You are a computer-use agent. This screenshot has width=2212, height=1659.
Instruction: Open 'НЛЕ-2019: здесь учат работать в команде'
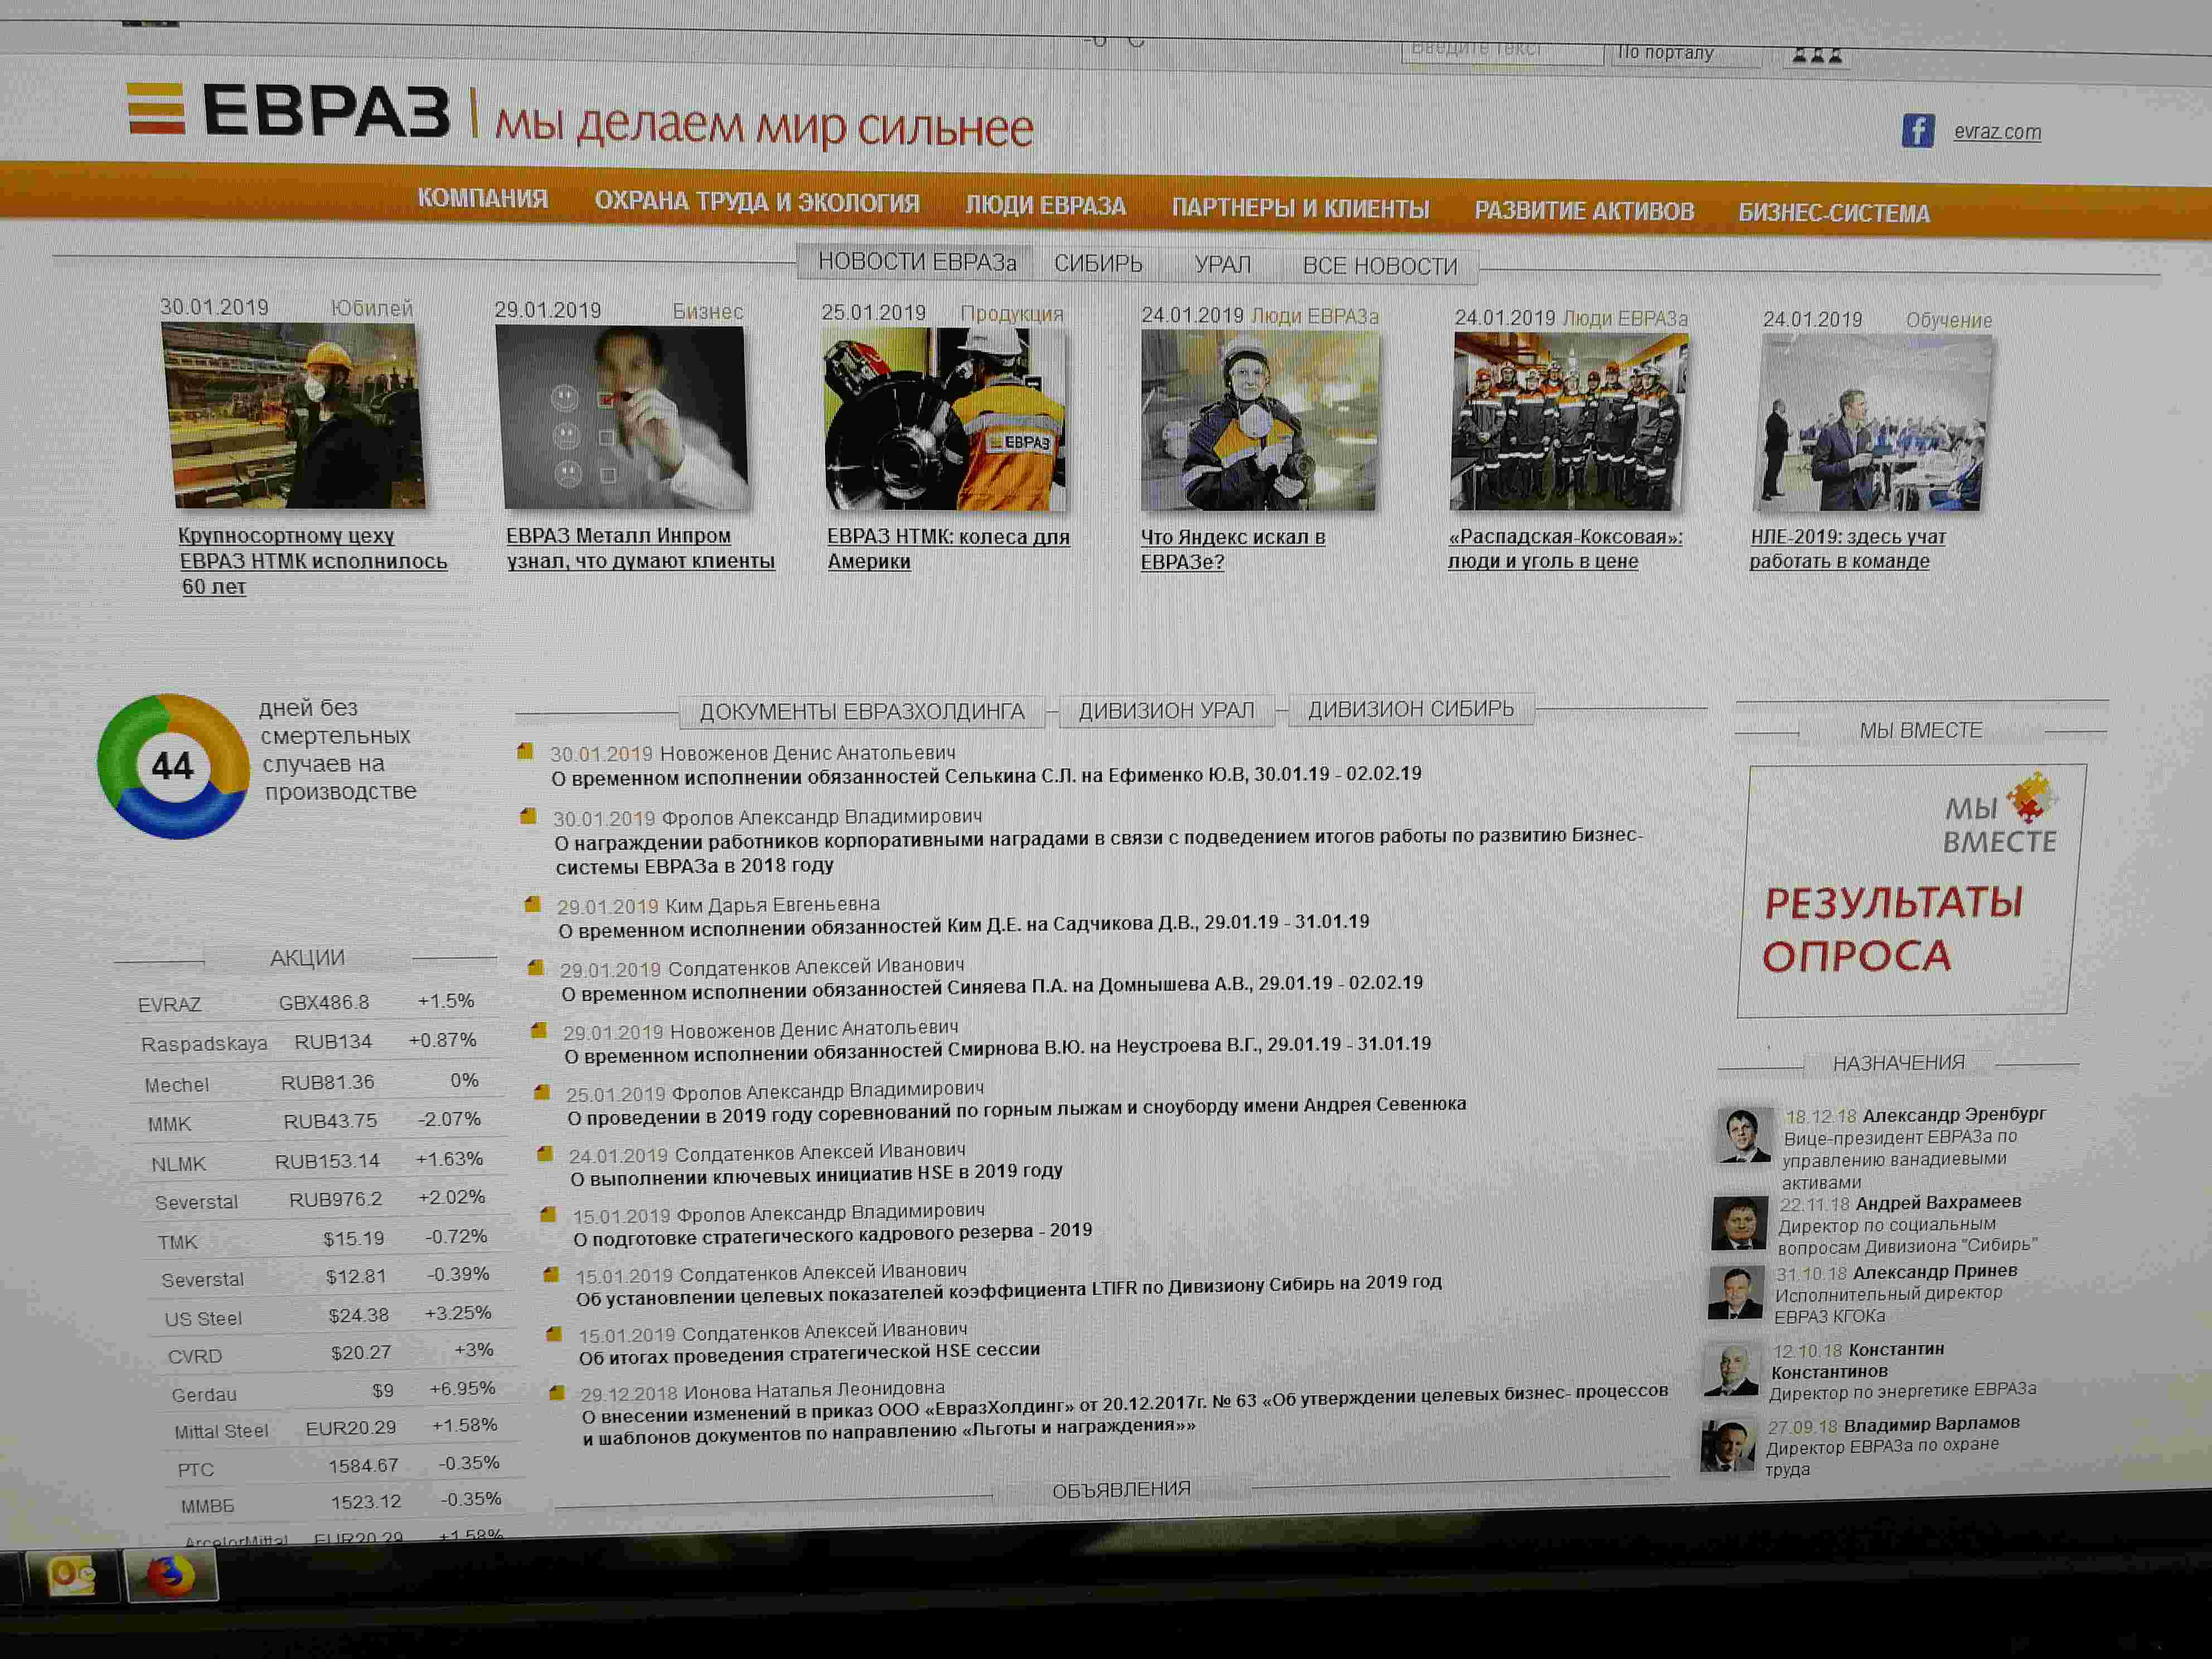(x=1847, y=549)
